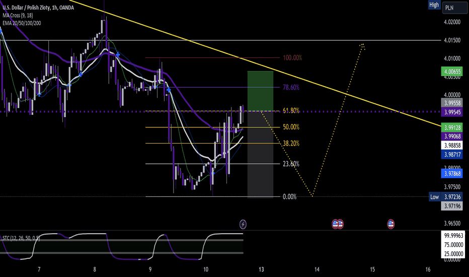Screen dimensions: 469x277
Task: Select the 78.60% Fibonacci level label
Action: click(291, 88)
